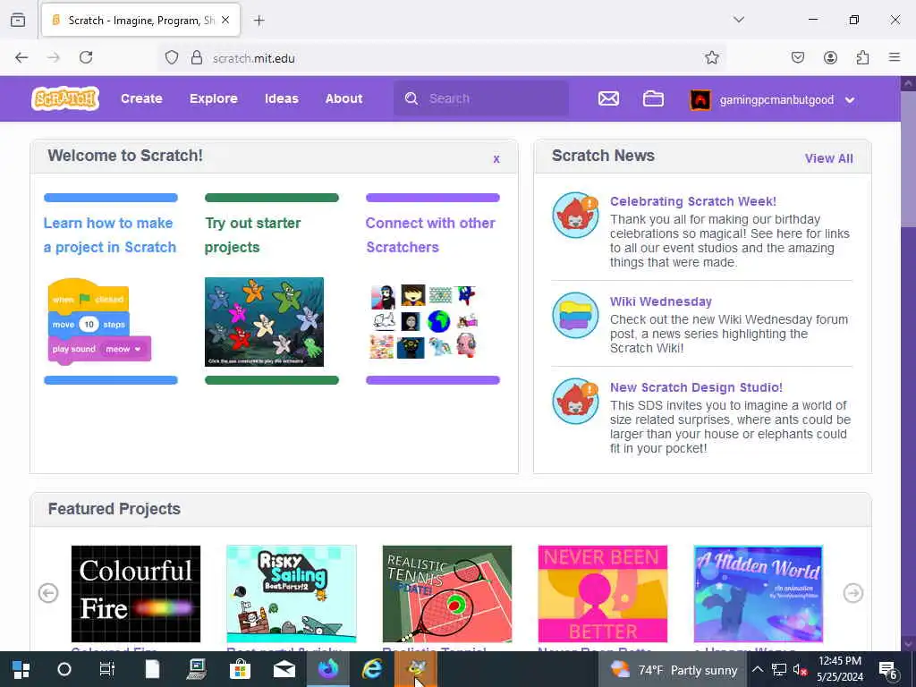Click the page vertical scrollbar

[x=909, y=362]
